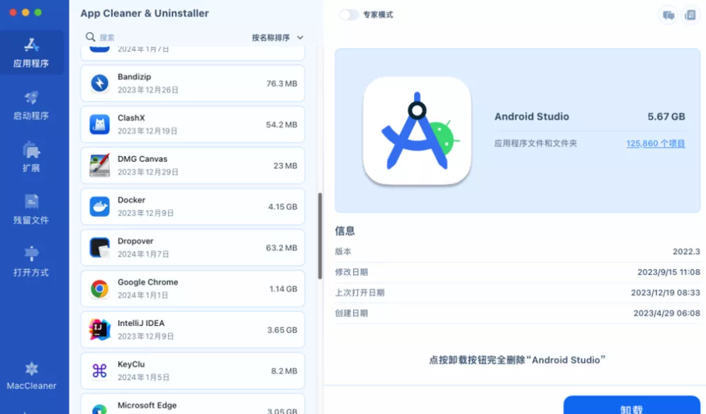The image size is (706, 414).
Task: Open the 按名称排序 sort dropdown
Action: tap(277, 38)
